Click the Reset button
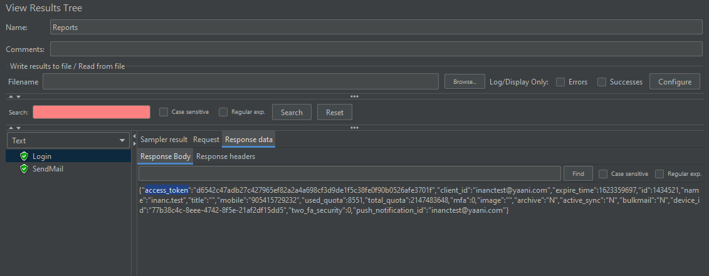 pyautogui.click(x=335, y=113)
